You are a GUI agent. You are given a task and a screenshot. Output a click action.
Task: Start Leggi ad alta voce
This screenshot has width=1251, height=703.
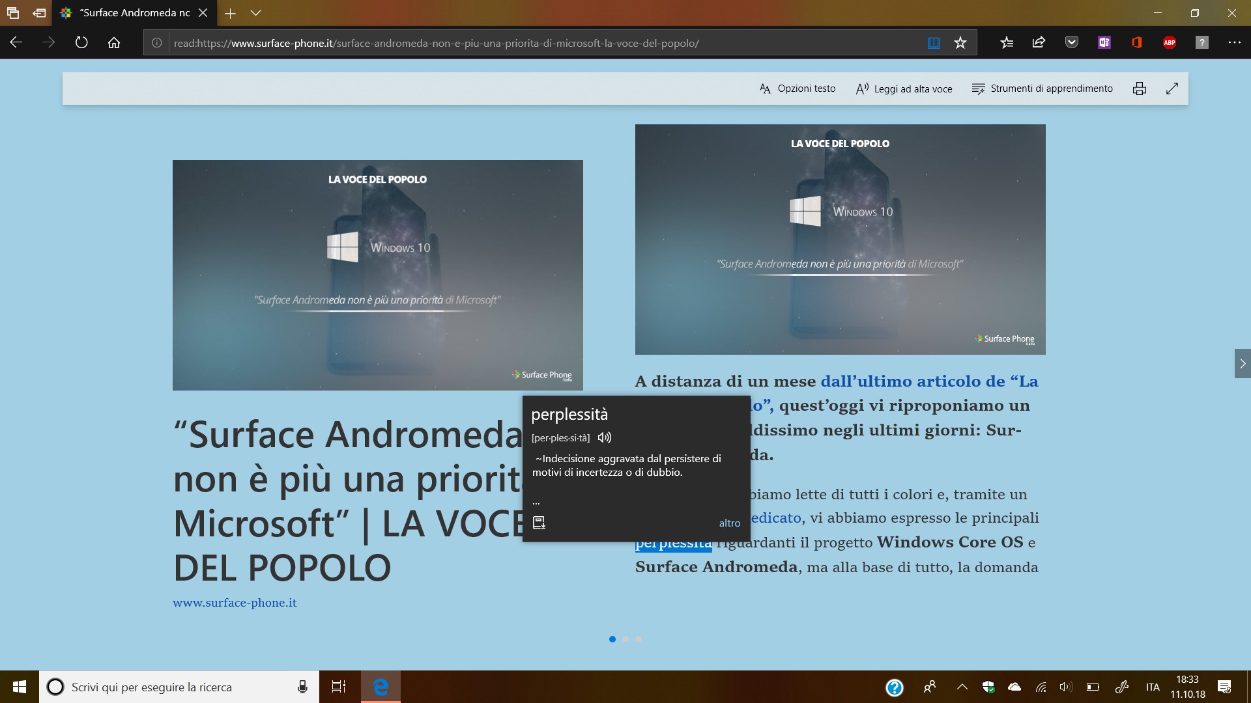click(904, 89)
